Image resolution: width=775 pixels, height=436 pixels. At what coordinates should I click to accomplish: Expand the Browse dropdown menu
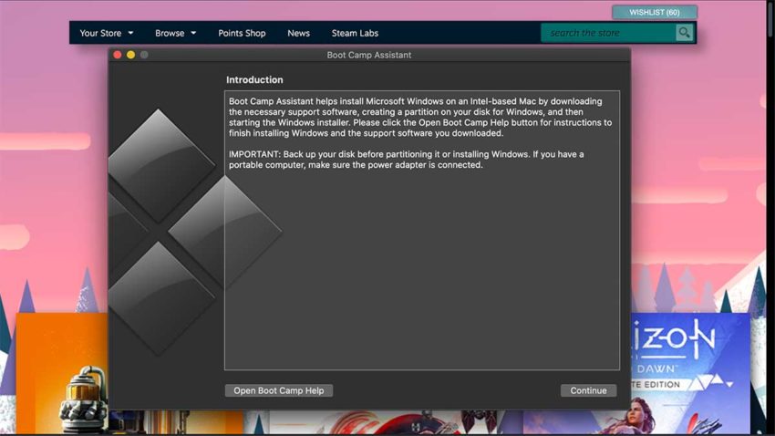175,33
